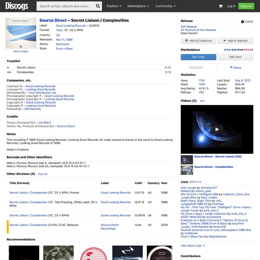Screen dimensions: 260x260
Task: Select Source Direct - Secret Liaison [HD] video
Action: [x=218, y=157]
